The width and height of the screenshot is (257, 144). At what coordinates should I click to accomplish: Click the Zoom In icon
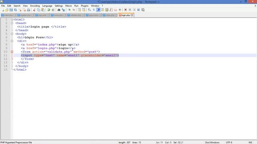[69, 10]
